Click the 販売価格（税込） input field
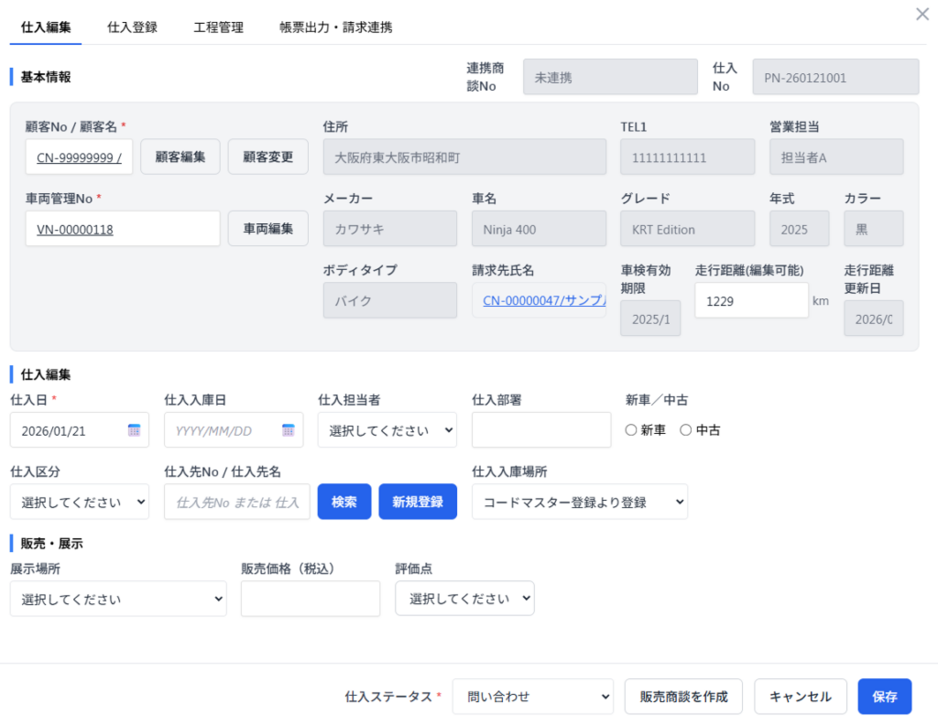The height and width of the screenshot is (725, 938). tap(310, 599)
